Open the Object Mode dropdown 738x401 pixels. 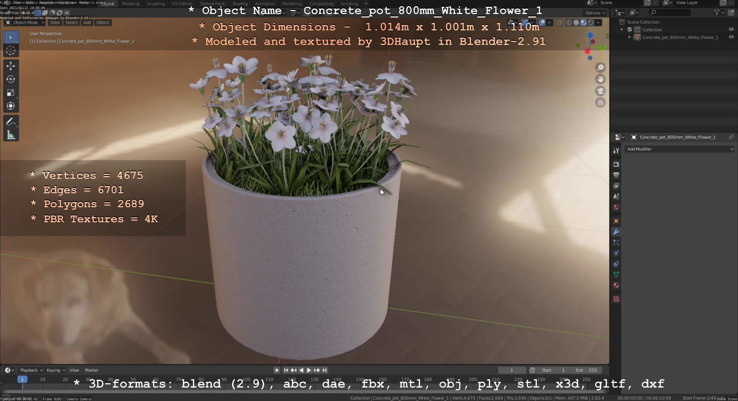(25, 23)
